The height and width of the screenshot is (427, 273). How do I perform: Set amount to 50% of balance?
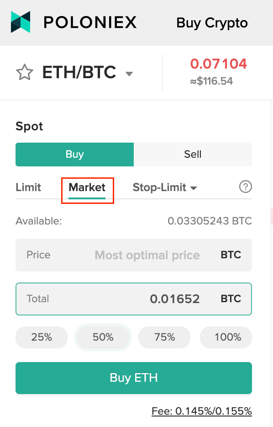click(103, 337)
